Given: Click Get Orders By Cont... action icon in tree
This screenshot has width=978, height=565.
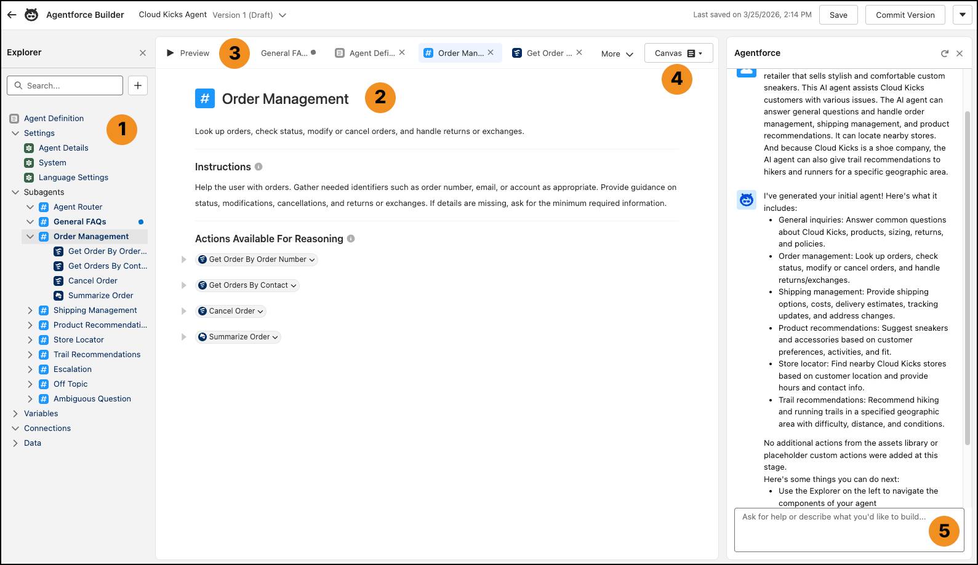Looking at the screenshot, I should pos(58,266).
